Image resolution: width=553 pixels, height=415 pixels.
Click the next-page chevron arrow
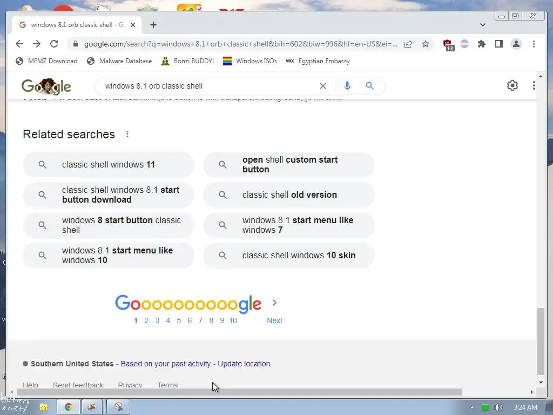point(275,303)
